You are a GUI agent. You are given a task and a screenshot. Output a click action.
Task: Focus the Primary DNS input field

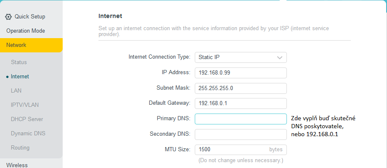[x=241, y=119]
